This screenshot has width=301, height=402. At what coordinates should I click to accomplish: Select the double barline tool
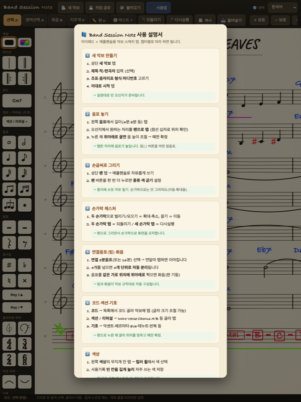(25, 63)
